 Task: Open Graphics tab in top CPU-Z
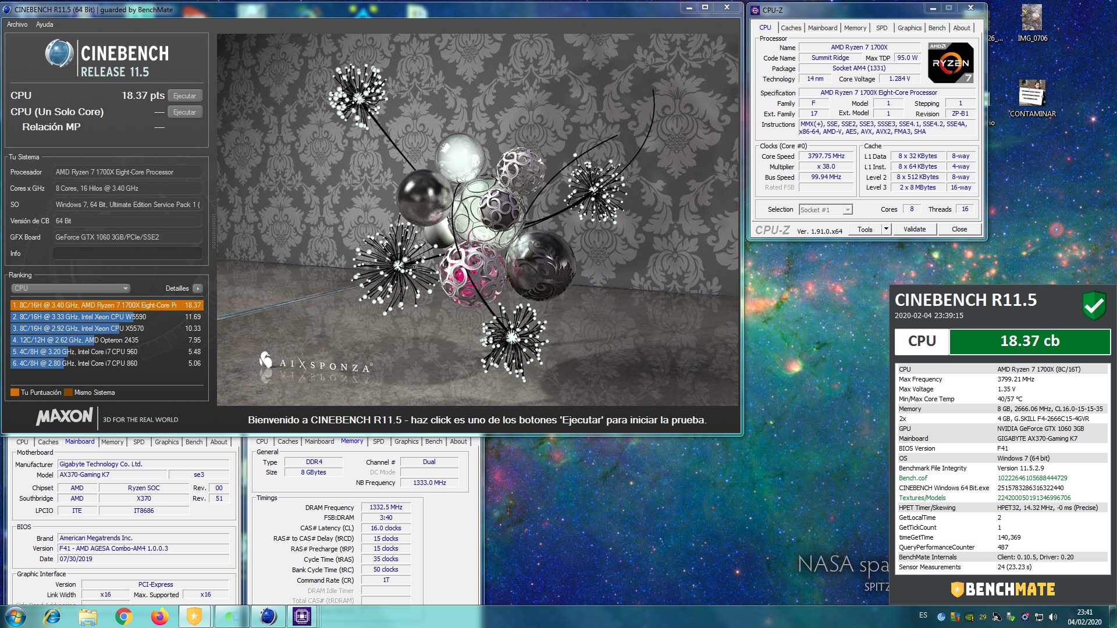point(909,28)
